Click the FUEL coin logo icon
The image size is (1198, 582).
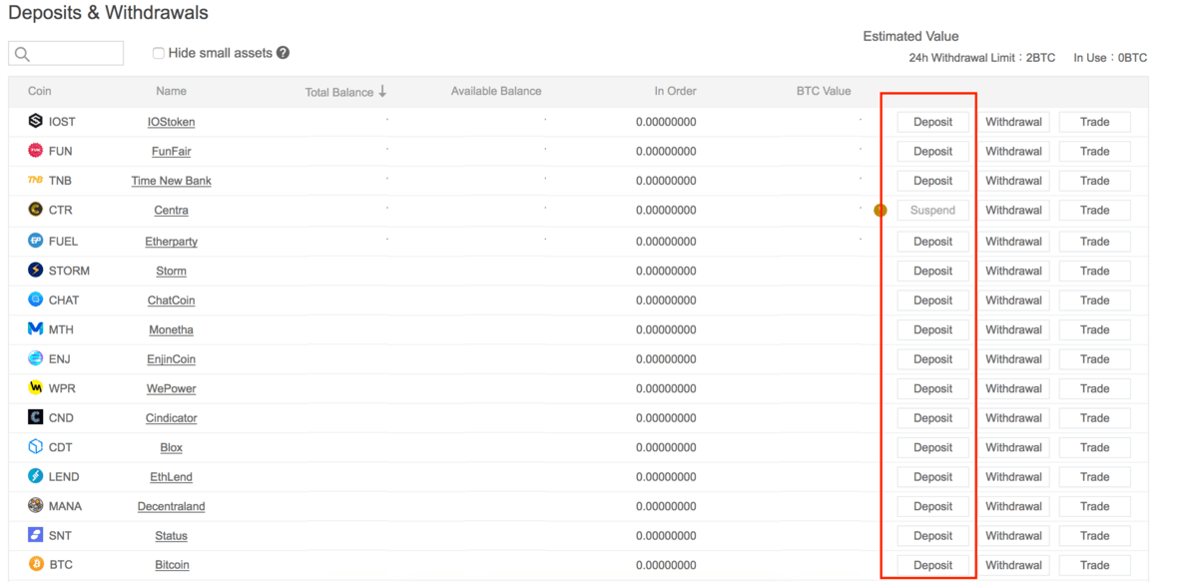point(36,241)
